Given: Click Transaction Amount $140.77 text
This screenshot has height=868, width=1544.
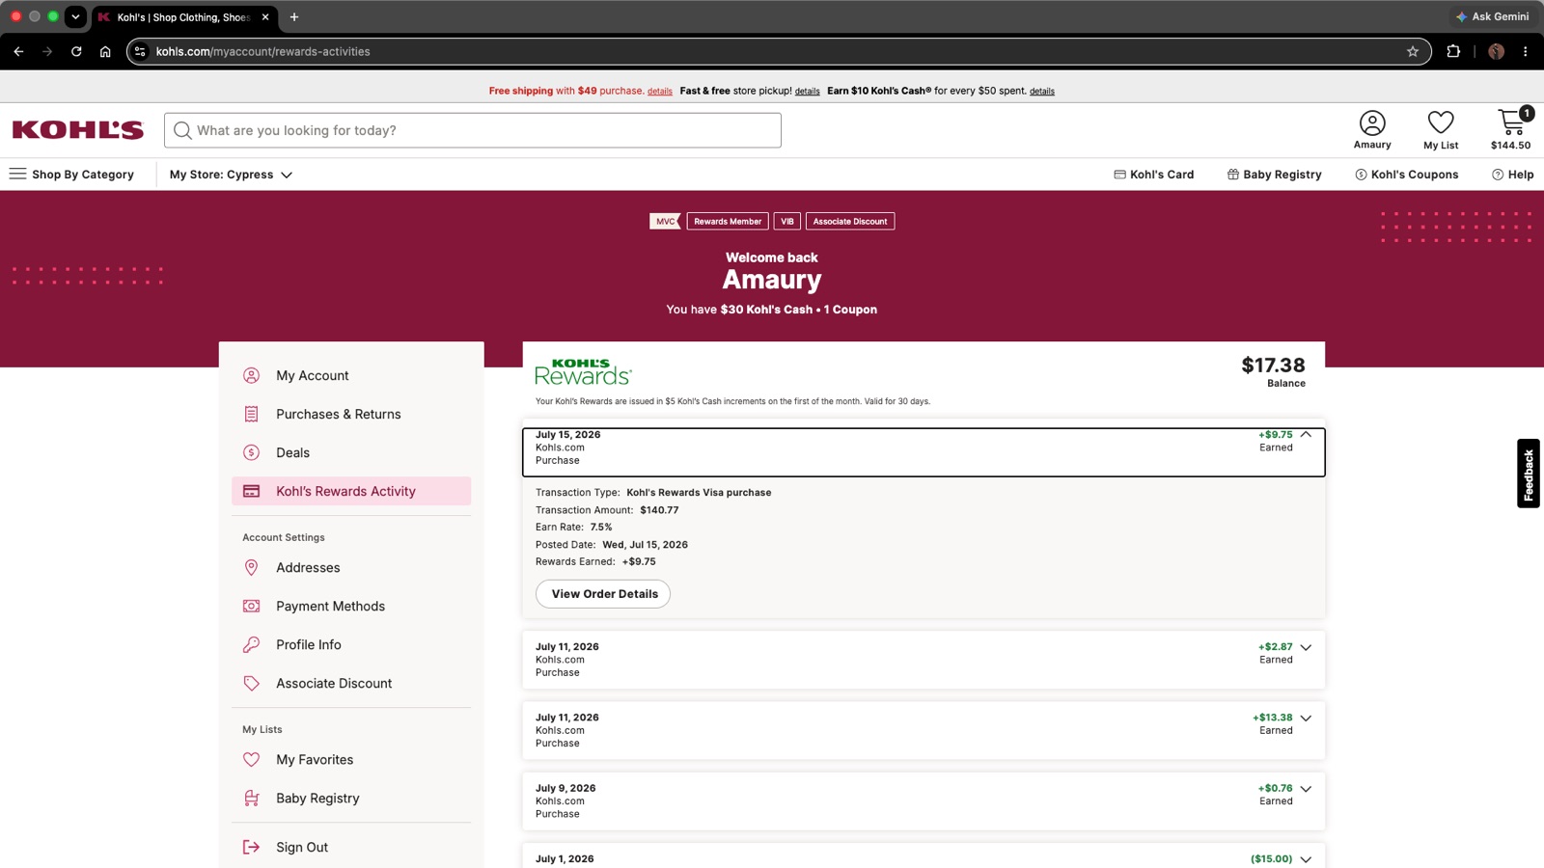Looking at the screenshot, I should coord(607,510).
